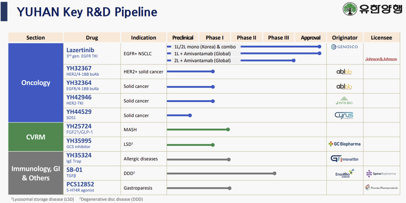Select the Phase II column header
Viewport: 406px width, 203px height.
246,38
